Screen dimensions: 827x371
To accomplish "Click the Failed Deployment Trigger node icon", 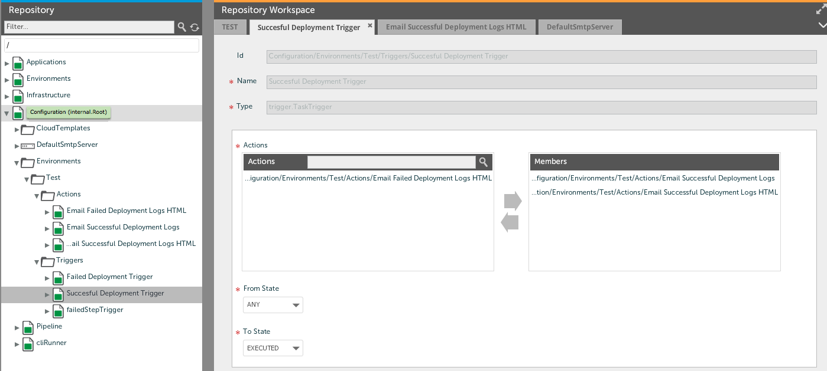I will pos(58,277).
